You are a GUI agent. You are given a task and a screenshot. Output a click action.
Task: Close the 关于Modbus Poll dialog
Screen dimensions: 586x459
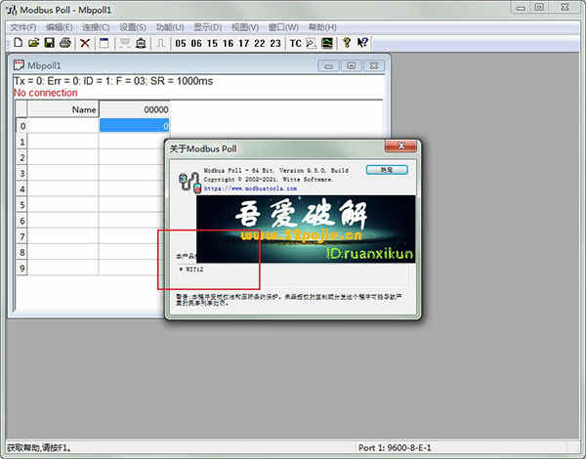click(400, 146)
